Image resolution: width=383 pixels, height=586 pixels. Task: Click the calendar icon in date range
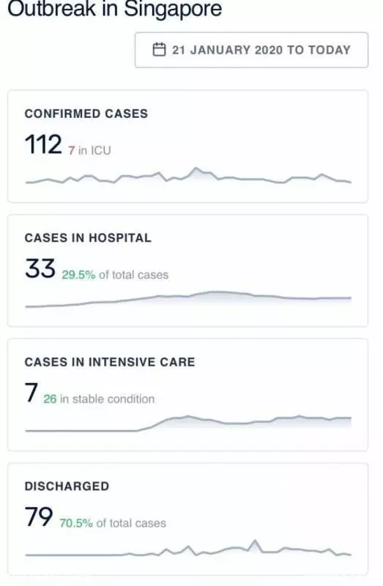point(159,49)
